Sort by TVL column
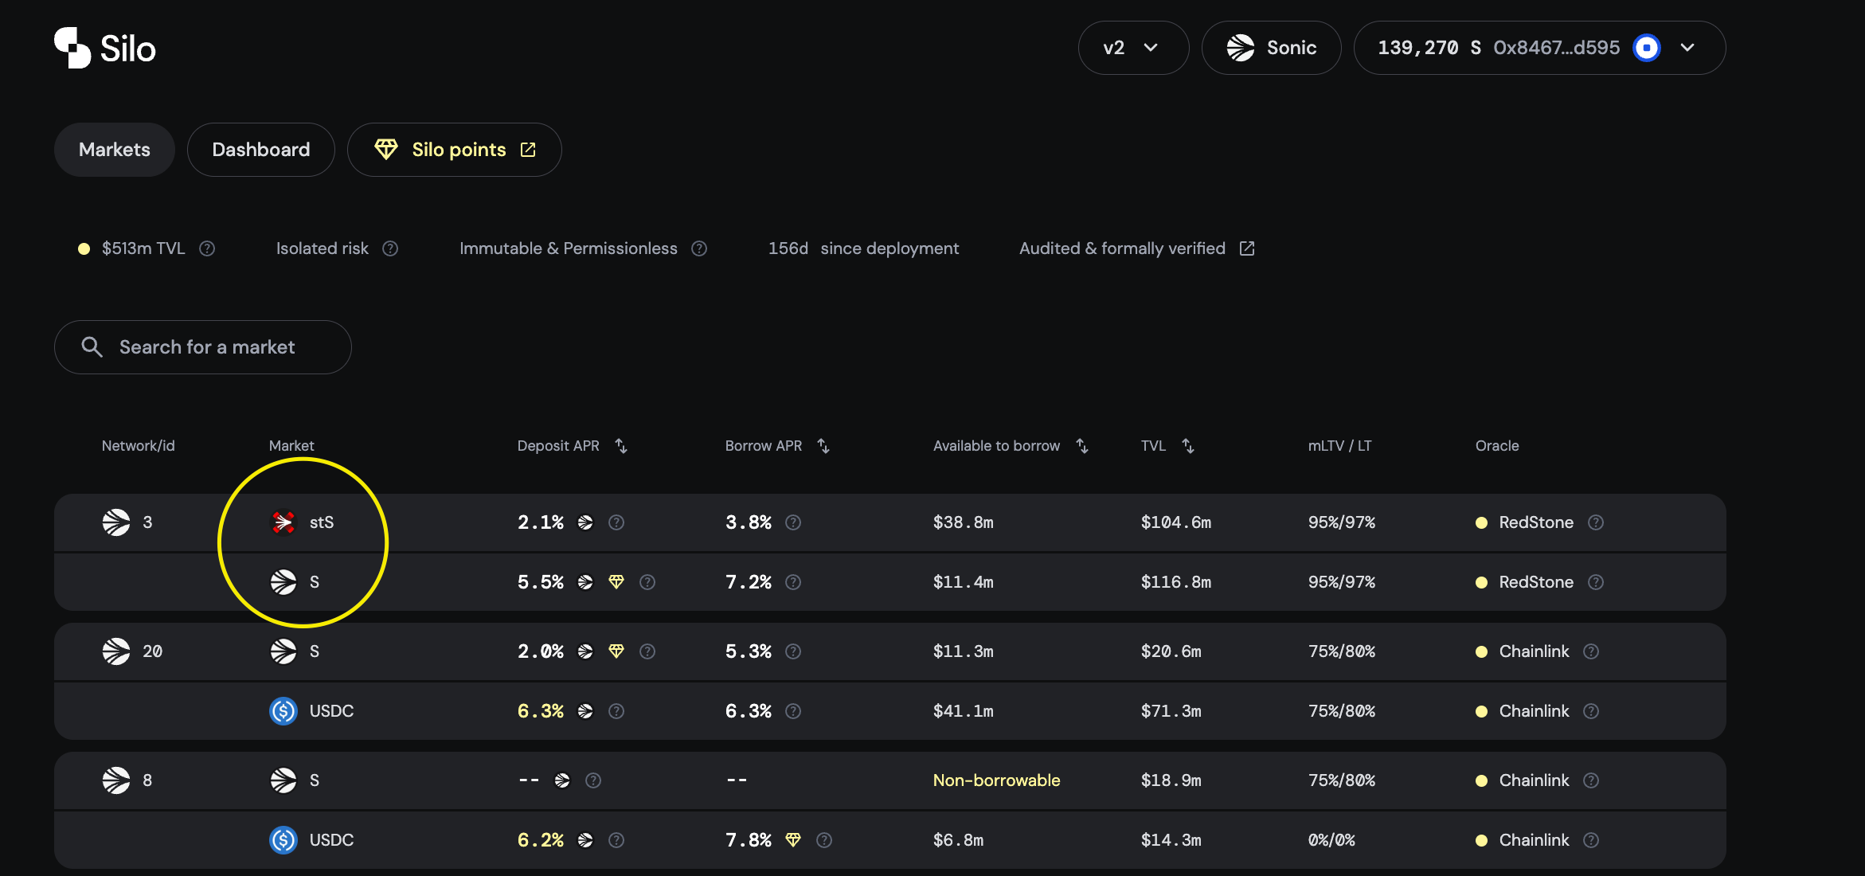Screen dimensions: 1865x876 click(1187, 446)
